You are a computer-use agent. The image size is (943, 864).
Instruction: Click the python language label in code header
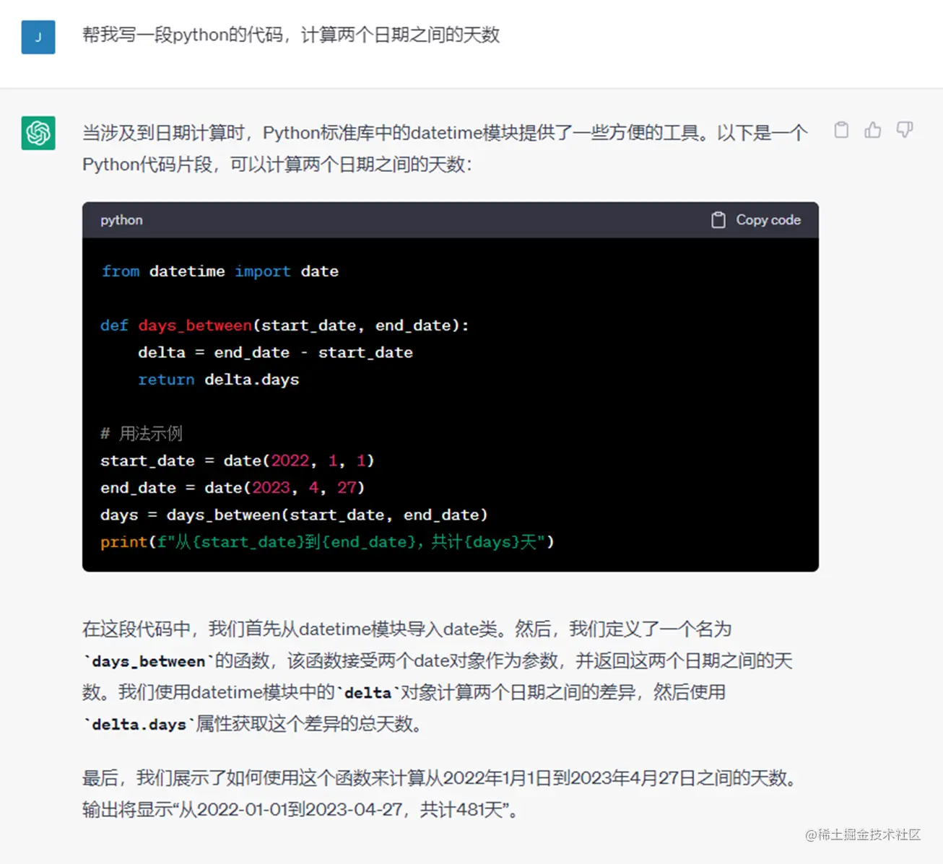point(121,220)
